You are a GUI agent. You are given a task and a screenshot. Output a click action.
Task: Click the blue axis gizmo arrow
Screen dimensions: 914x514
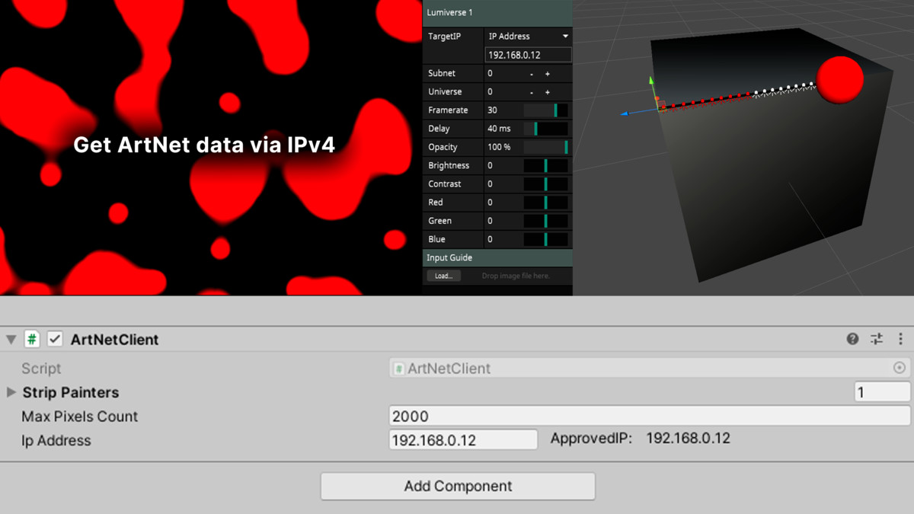point(625,113)
